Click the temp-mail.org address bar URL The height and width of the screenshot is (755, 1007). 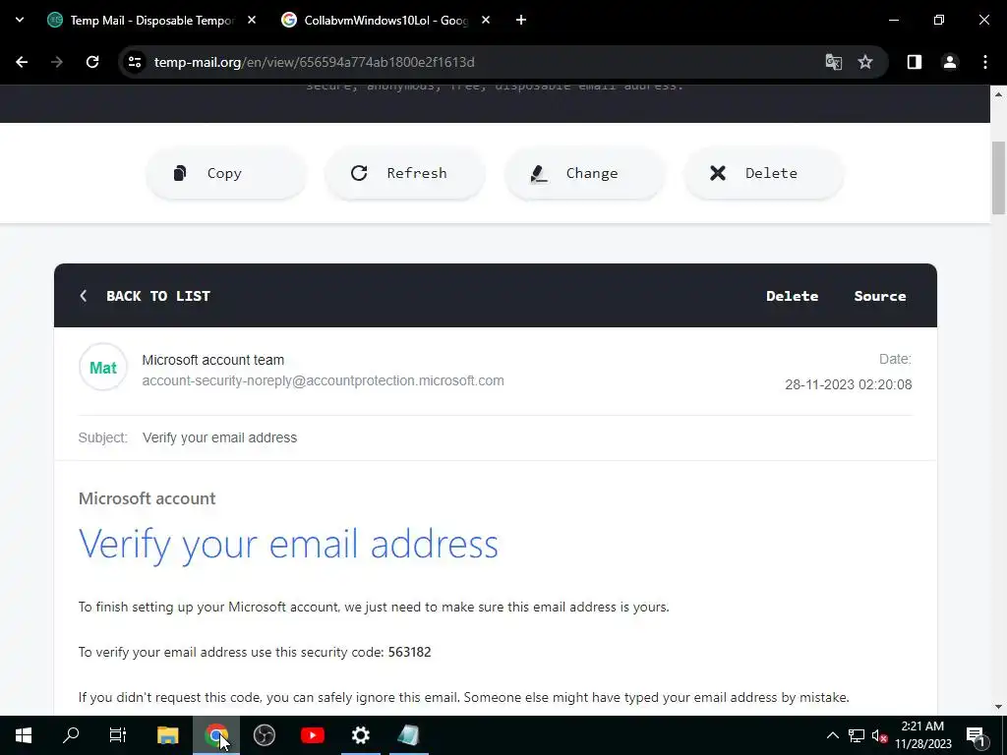click(x=314, y=62)
